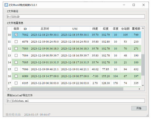Click longitude cell 128.30
The image size is (151, 119).
106,83
